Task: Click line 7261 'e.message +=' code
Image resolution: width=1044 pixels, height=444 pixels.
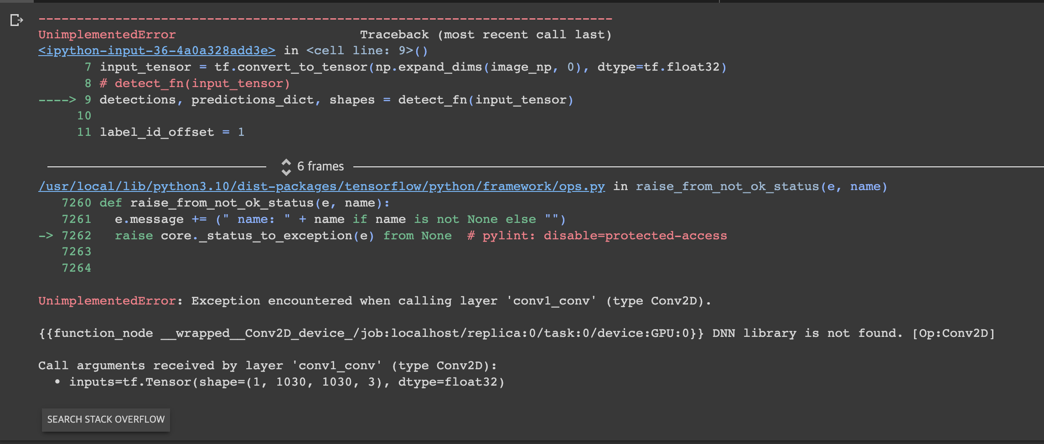Action: pos(340,219)
